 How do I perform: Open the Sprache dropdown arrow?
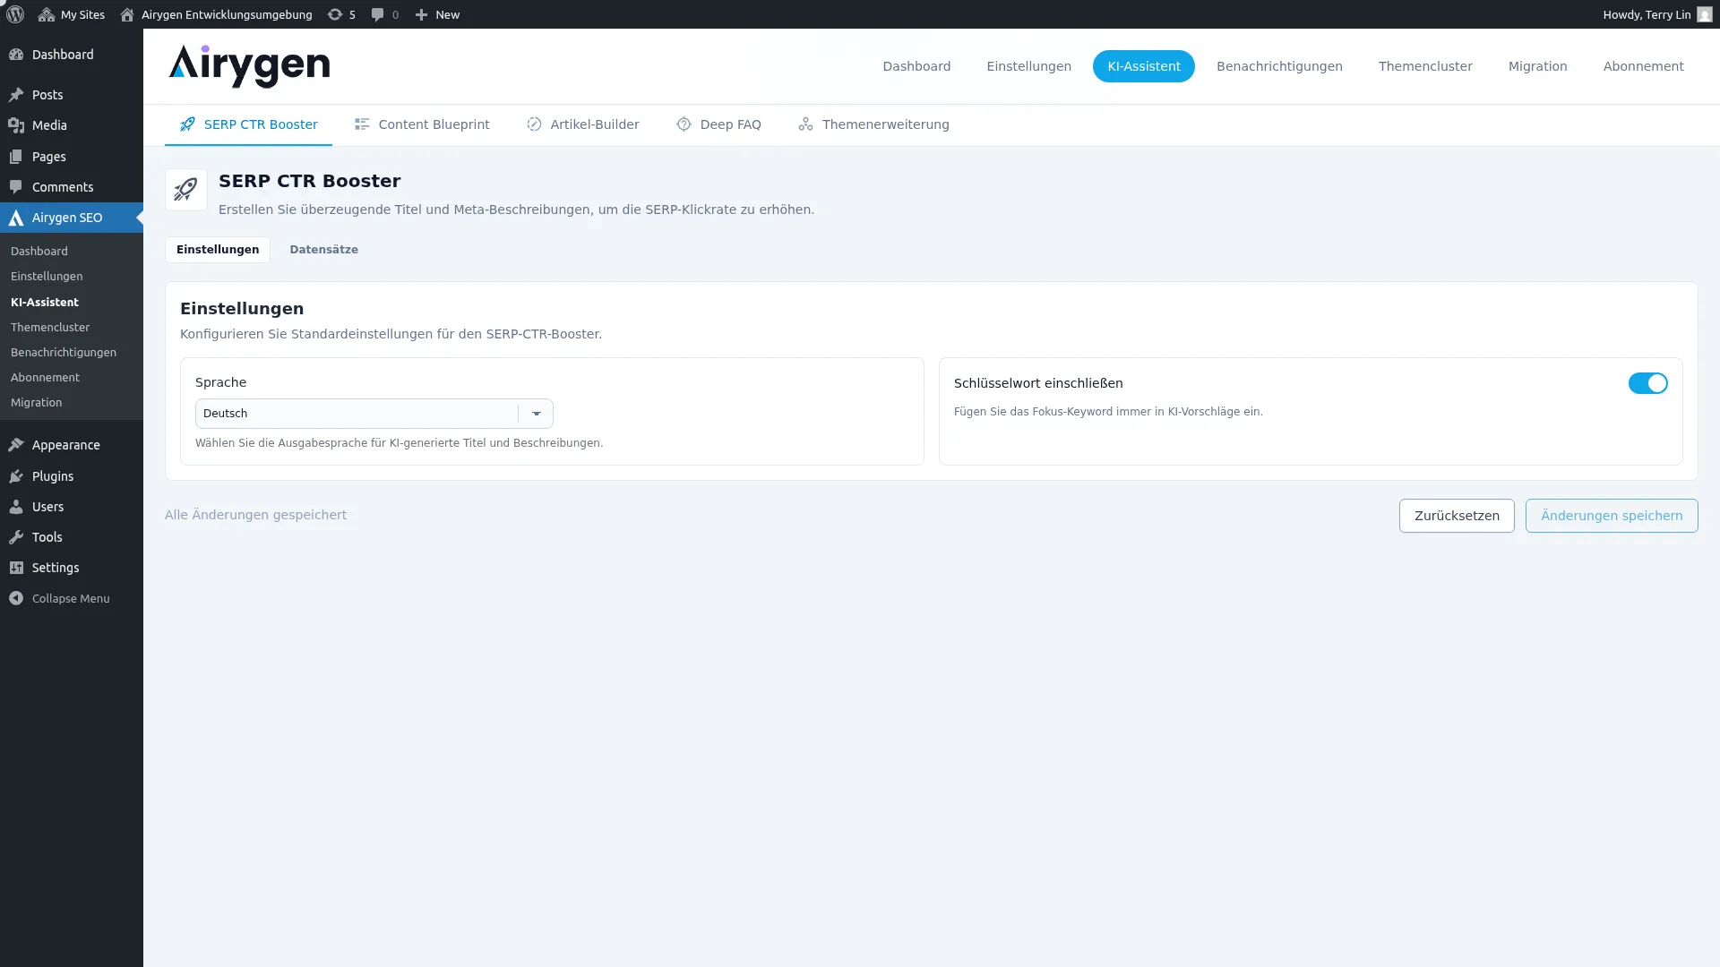point(536,414)
